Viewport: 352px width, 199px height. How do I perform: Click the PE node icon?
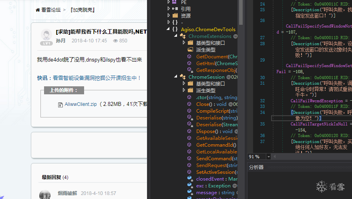pos(175,2)
